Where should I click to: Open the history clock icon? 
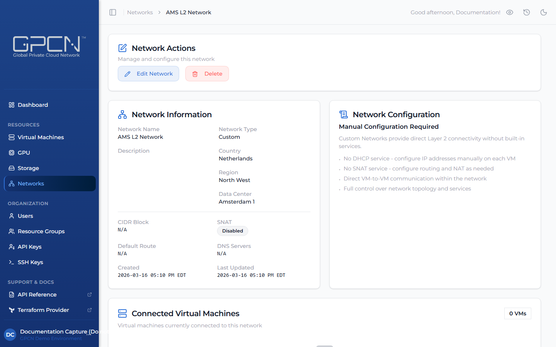[x=527, y=12]
